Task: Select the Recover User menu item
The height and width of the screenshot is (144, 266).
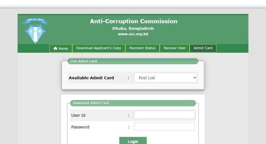Action: point(174,48)
